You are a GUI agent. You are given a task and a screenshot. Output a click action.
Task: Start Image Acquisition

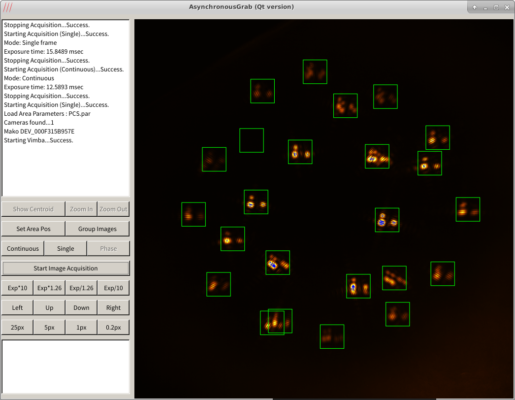(x=65, y=268)
